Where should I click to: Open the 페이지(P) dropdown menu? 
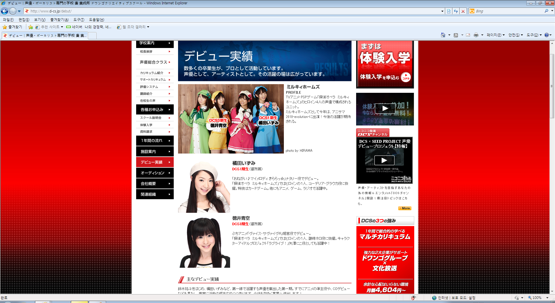pyautogui.click(x=495, y=35)
